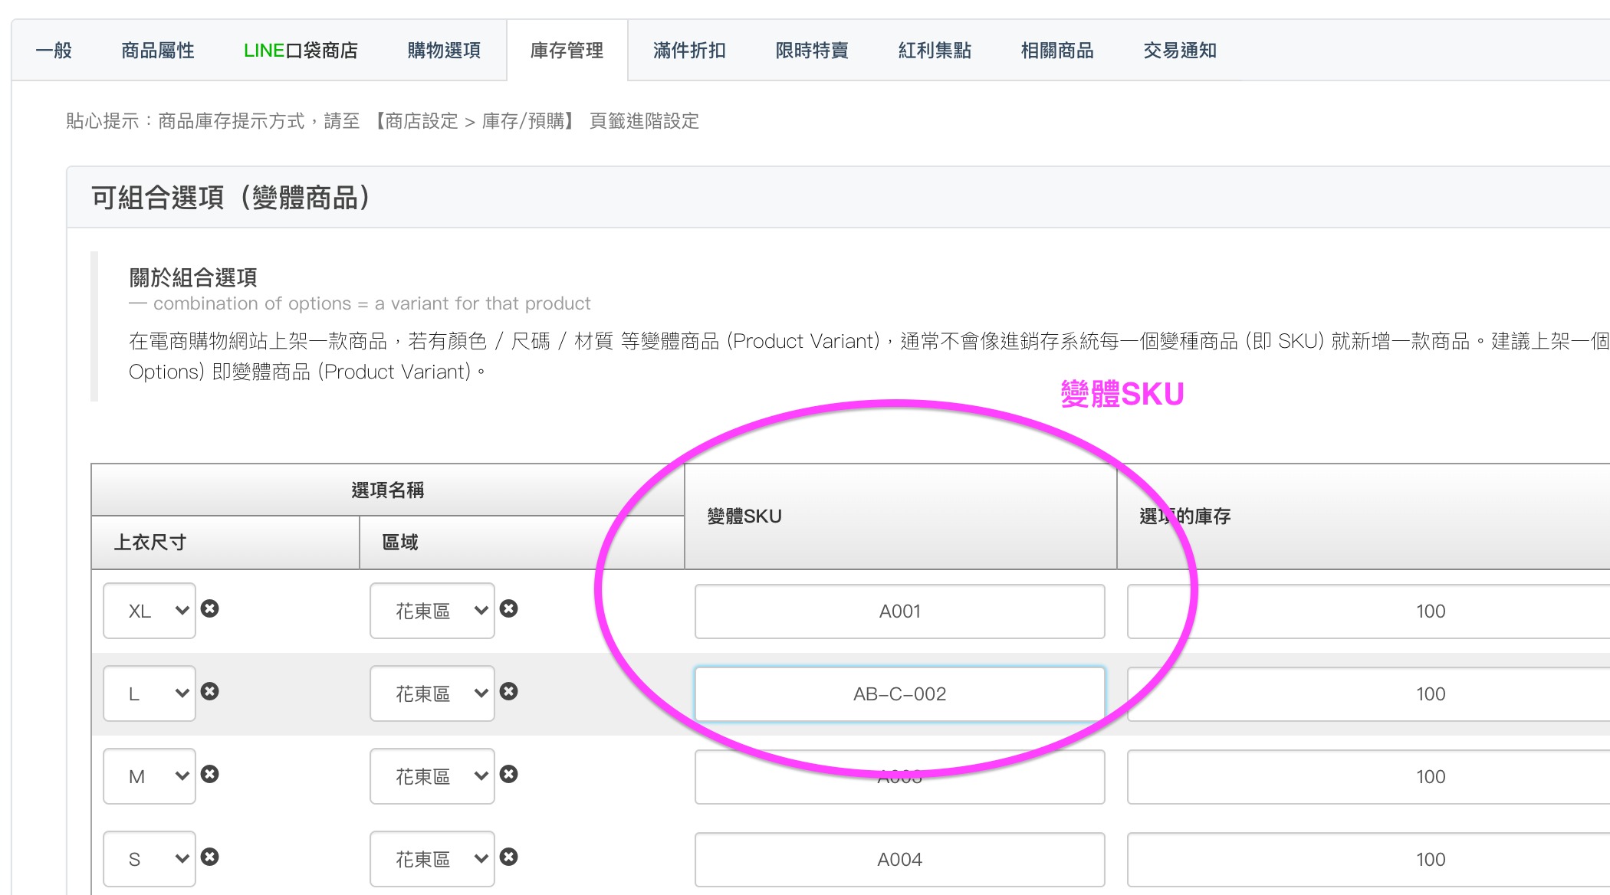Open the M size dropdown
This screenshot has width=1610, height=895.
click(149, 776)
